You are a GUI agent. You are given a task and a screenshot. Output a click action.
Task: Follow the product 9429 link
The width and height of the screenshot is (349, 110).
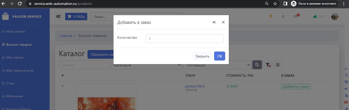(x=195, y=86)
